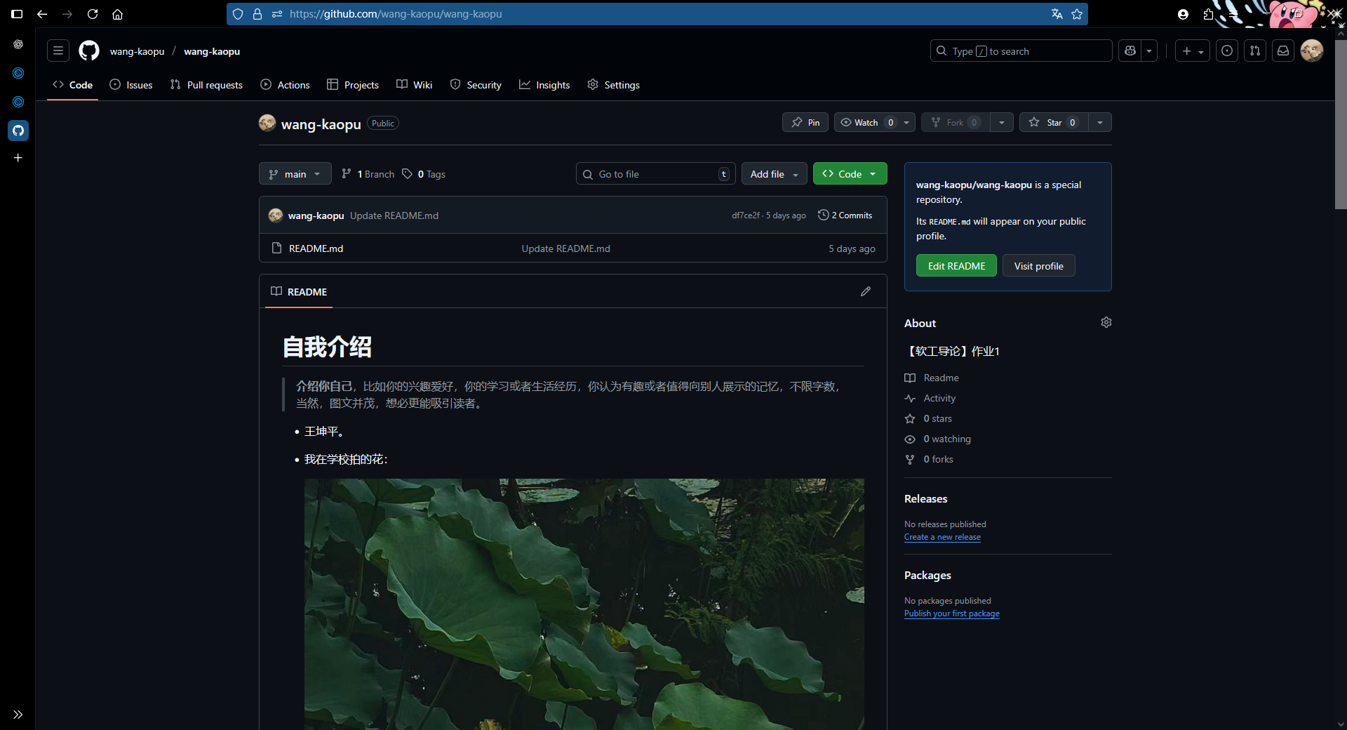Open the ChatGPT tab in the sidebar
The height and width of the screenshot is (730, 1347).
coord(18,44)
